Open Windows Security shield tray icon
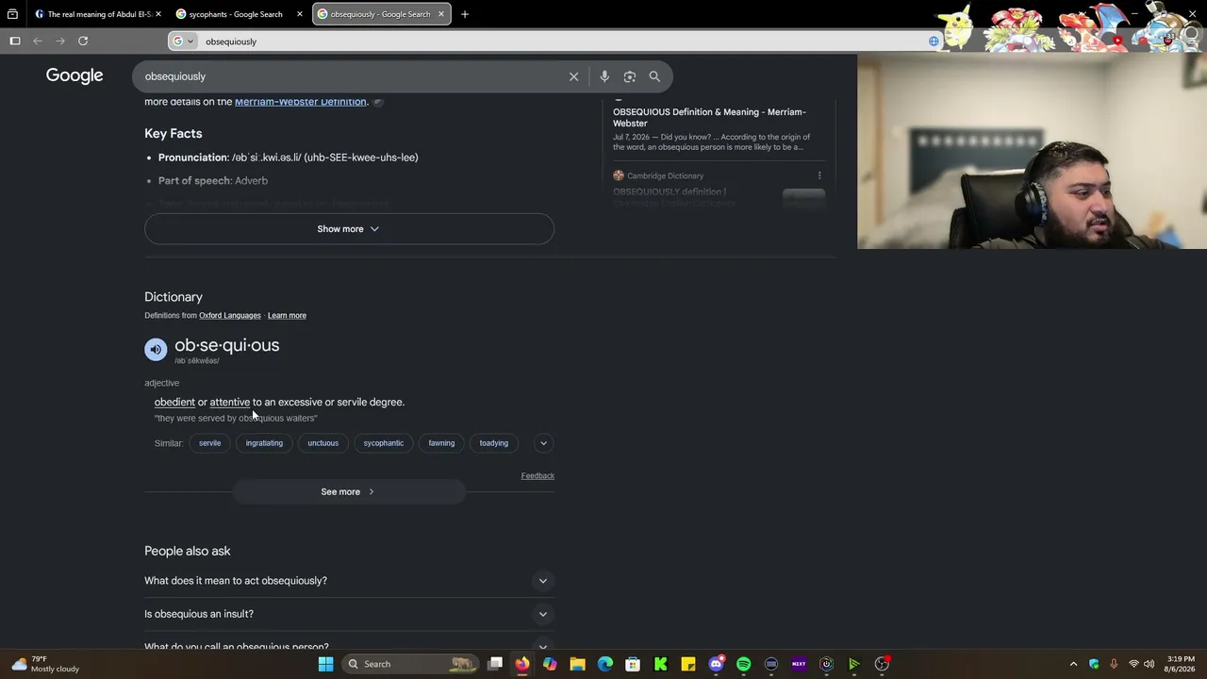Image resolution: width=1207 pixels, height=679 pixels. (1094, 664)
